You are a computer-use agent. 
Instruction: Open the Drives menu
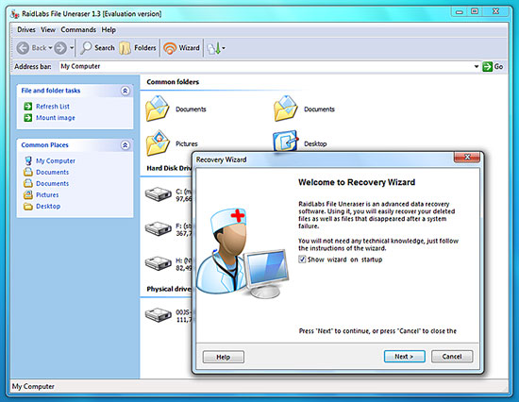point(26,30)
